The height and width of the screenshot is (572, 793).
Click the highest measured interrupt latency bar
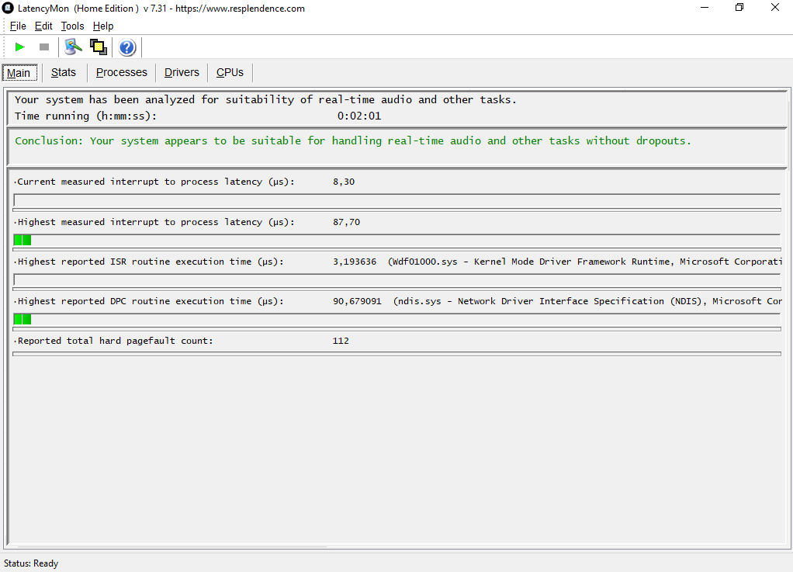click(396, 240)
